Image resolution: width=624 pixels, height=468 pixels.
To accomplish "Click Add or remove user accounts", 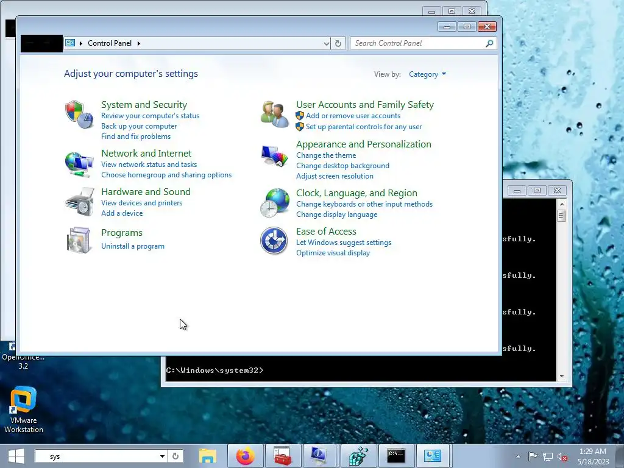I will coord(353,116).
